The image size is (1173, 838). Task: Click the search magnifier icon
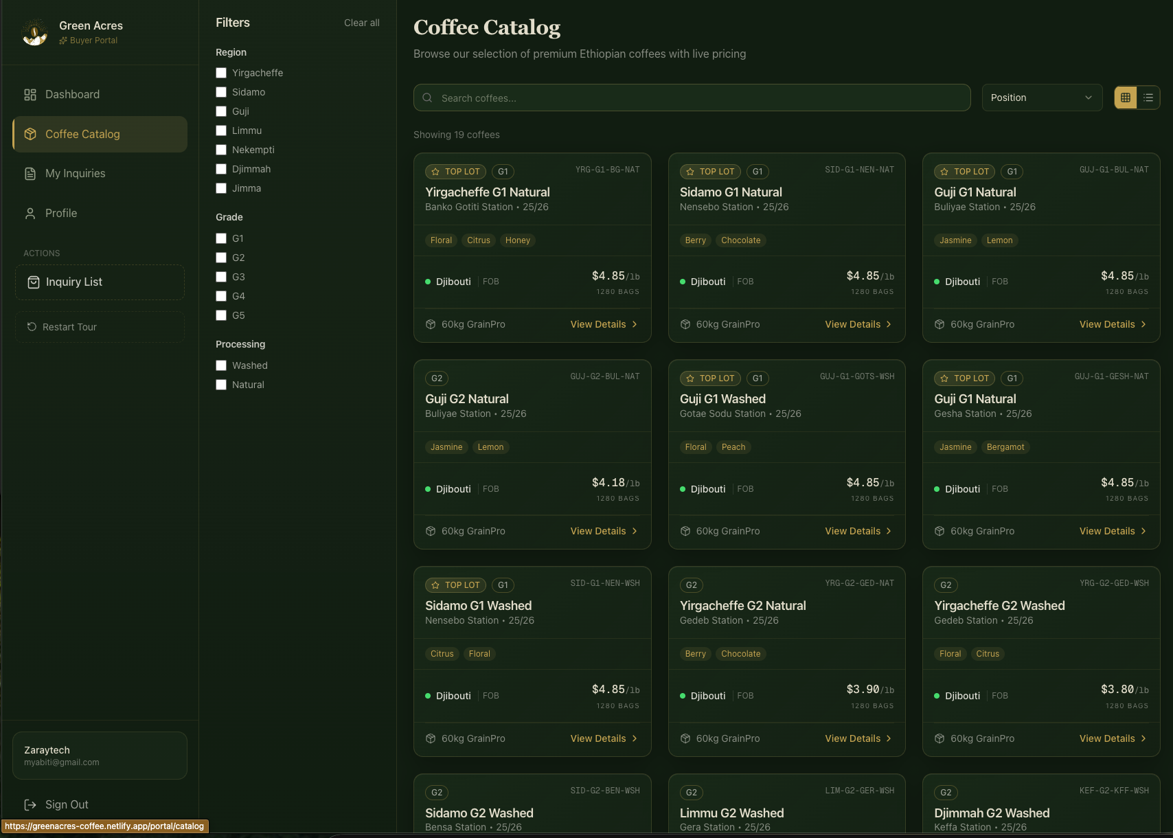(x=427, y=98)
